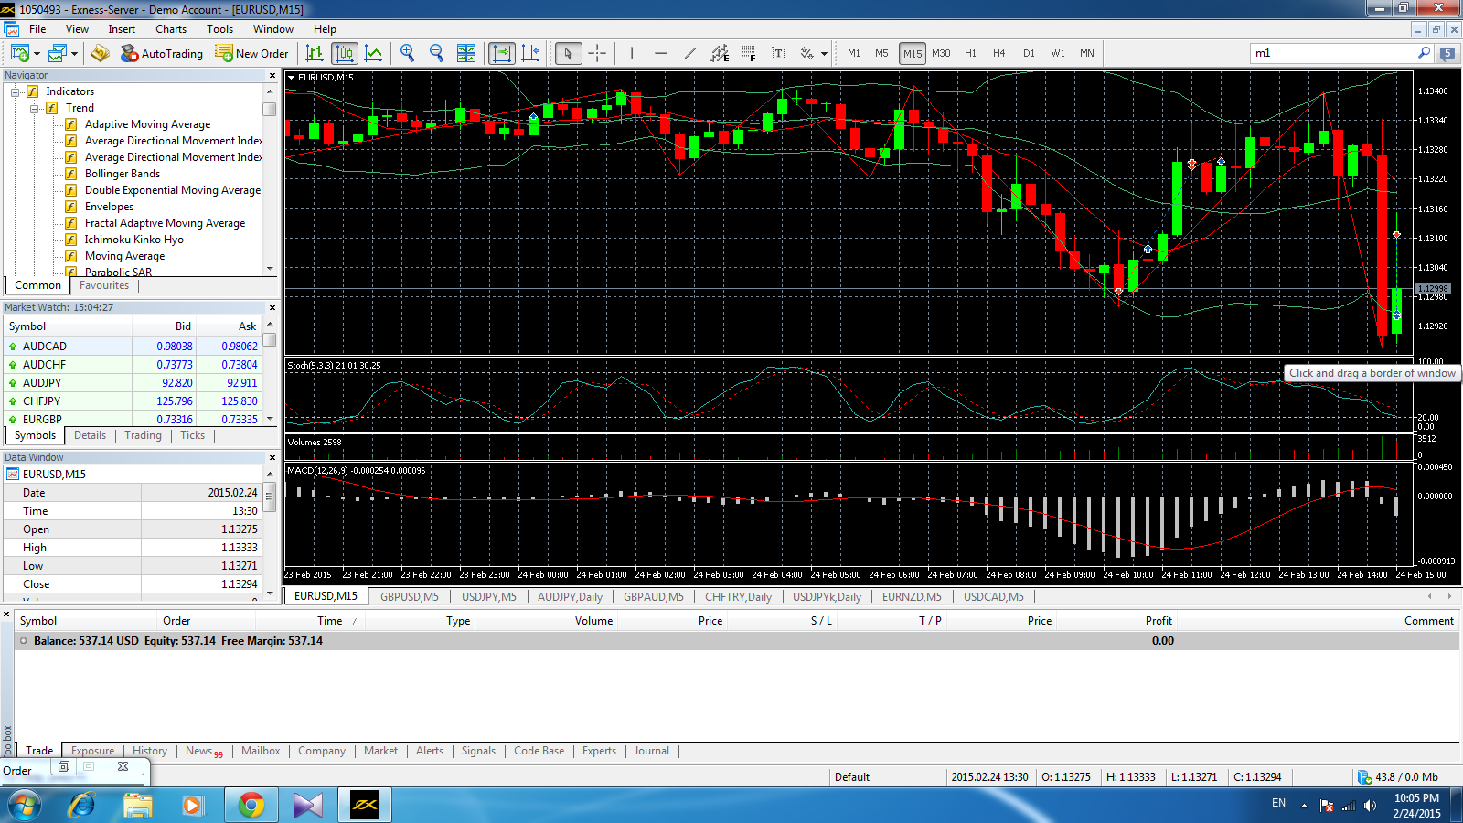Pick the trendline drawing tool
The image size is (1463, 823).
point(690,53)
